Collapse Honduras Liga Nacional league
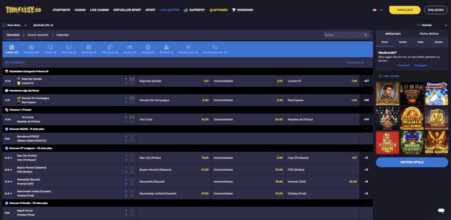Viewport: 451px width, 220px height. coord(366,91)
